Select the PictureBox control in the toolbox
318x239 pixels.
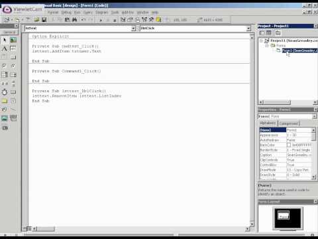pyautogui.click(x=13, y=40)
